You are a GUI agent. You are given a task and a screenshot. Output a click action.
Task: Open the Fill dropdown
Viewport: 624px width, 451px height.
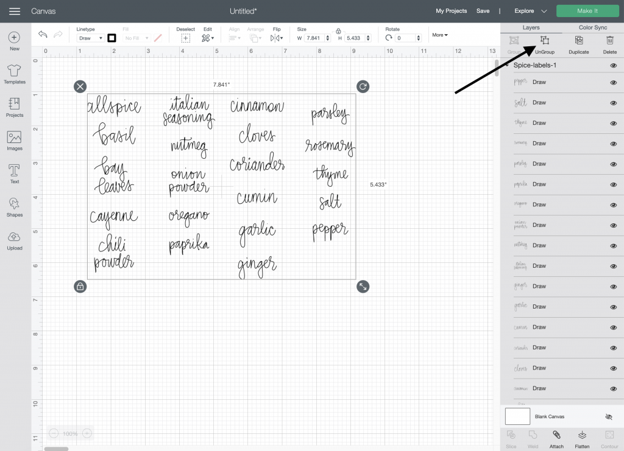[x=136, y=38]
